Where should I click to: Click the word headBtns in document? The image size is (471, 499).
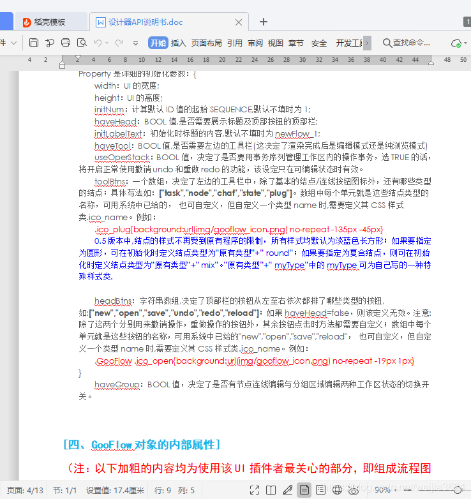(113, 301)
